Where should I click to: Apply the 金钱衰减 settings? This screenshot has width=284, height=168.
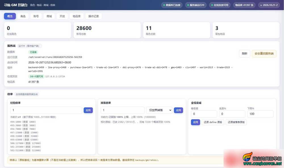click(195, 122)
